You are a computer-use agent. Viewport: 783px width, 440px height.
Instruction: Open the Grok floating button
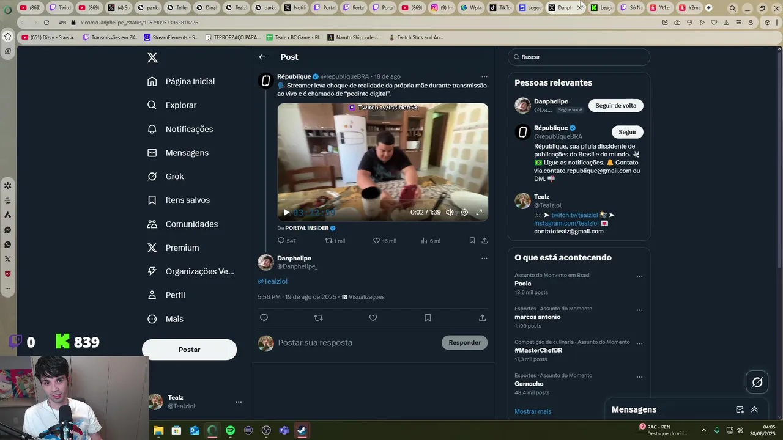click(x=757, y=383)
